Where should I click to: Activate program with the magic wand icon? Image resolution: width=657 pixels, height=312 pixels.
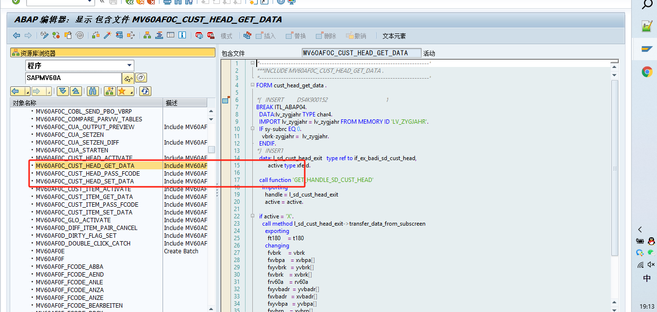[108, 35]
